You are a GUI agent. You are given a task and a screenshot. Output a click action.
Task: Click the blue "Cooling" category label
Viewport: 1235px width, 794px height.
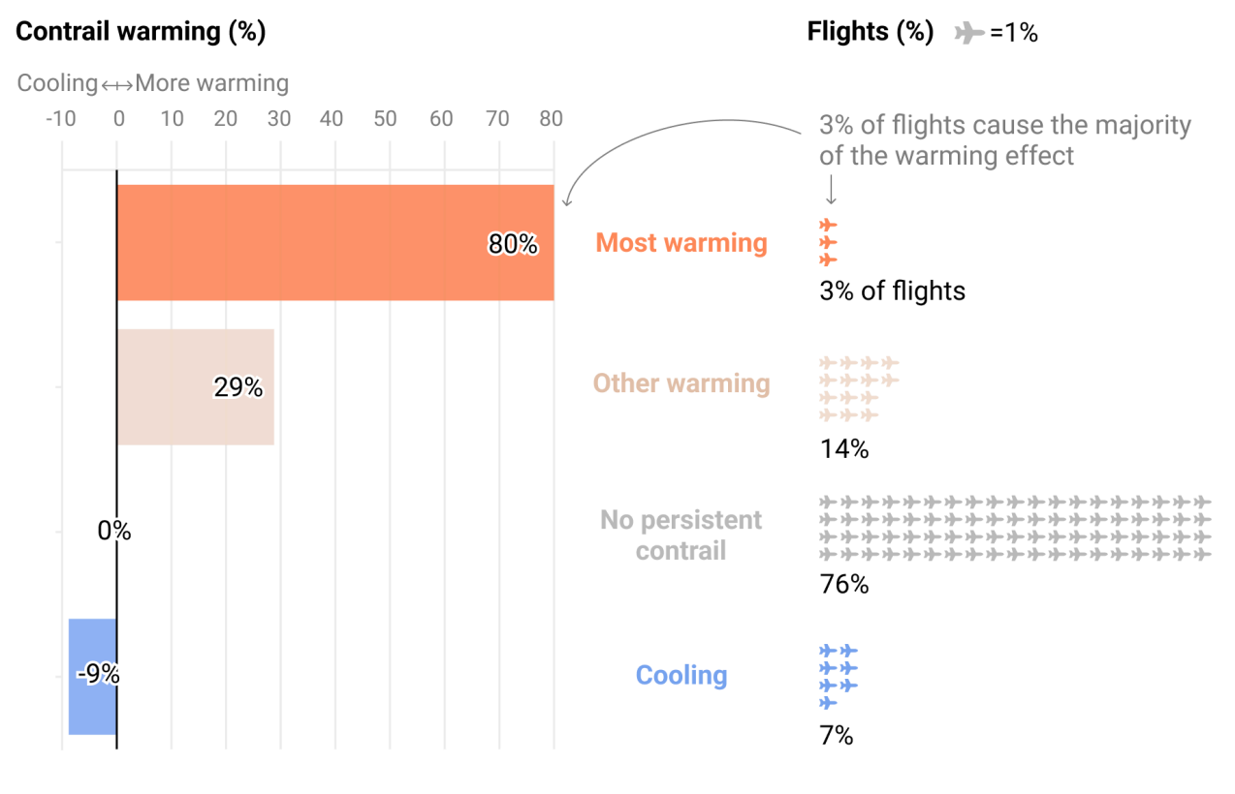(x=681, y=675)
